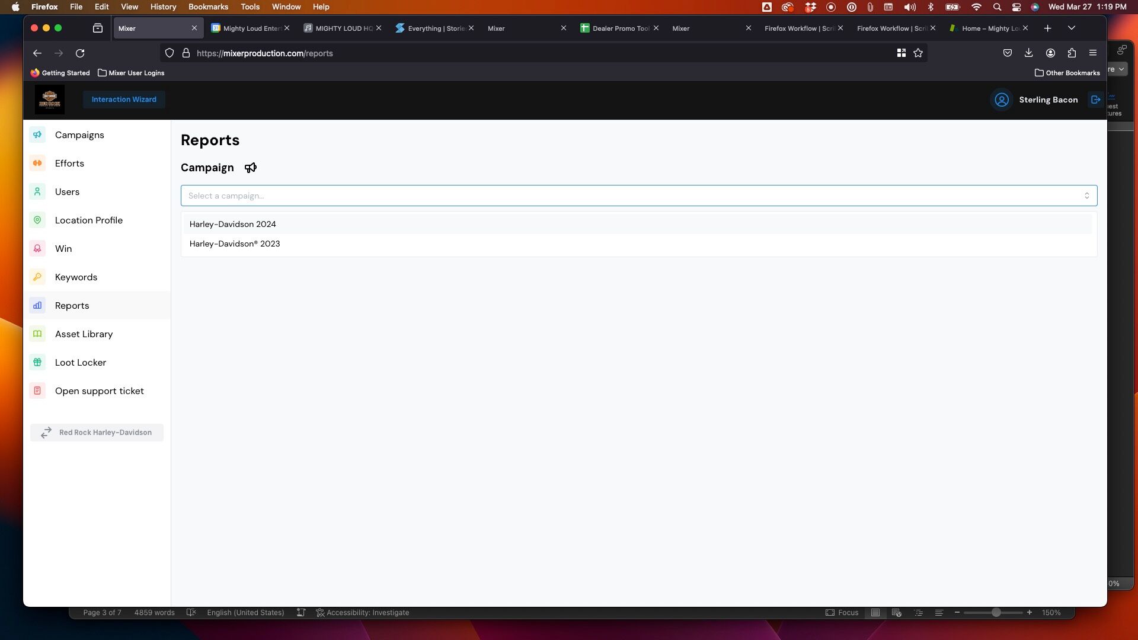Open the Location Profile pin icon
1138x640 pixels.
click(x=37, y=220)
